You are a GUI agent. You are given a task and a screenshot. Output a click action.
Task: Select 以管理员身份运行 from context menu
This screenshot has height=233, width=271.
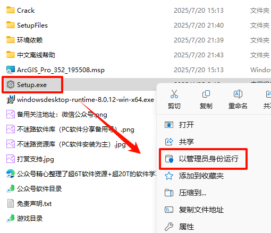point(203,159)
